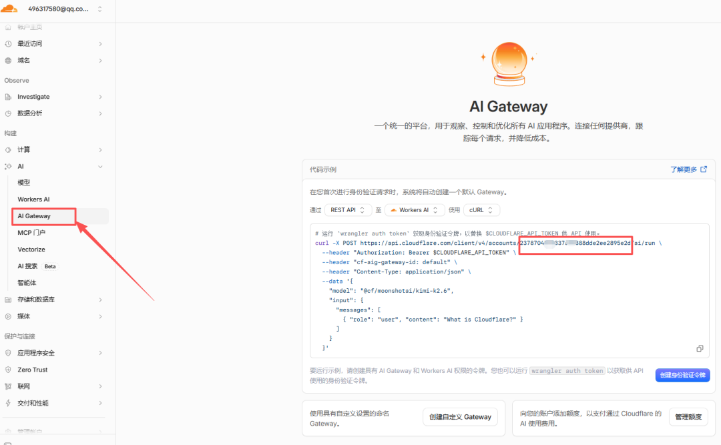Open the REST API dropdown
Viewport: 721px width, 445px height.
click(x=347, y=210)
